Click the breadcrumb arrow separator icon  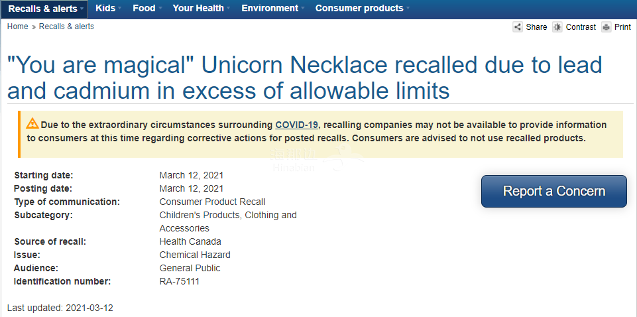click(34, 27)
